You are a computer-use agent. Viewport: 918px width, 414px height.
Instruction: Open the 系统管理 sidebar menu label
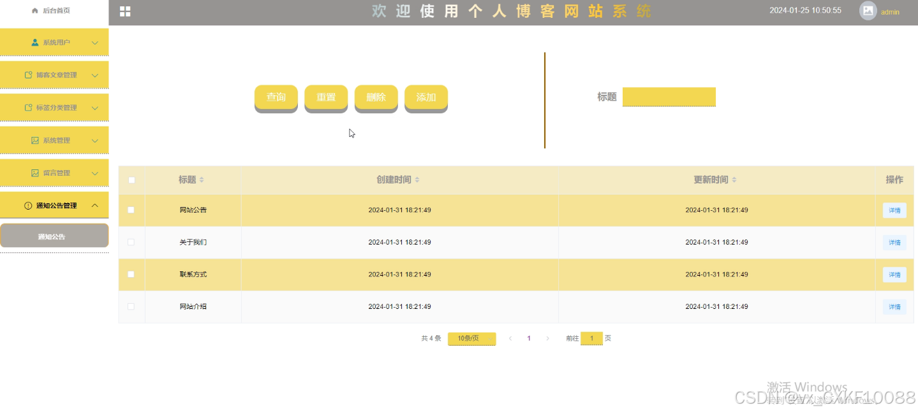click(56, 140)
